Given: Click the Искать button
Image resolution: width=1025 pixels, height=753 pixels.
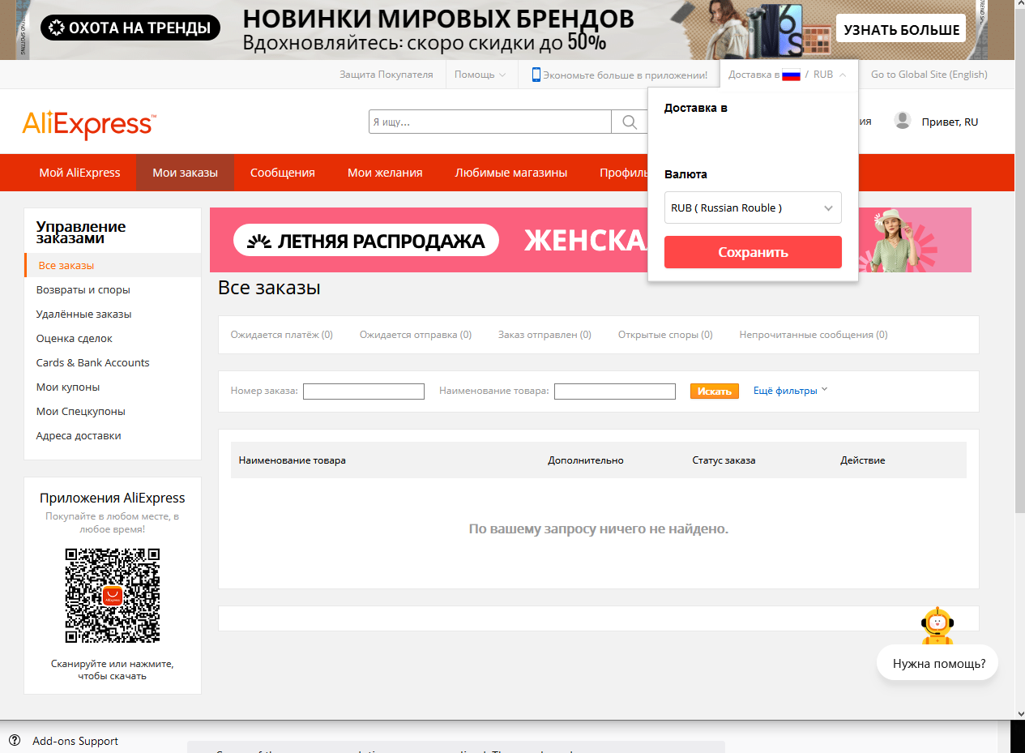Looking at the screenshot, I should [x=715, y=391].
